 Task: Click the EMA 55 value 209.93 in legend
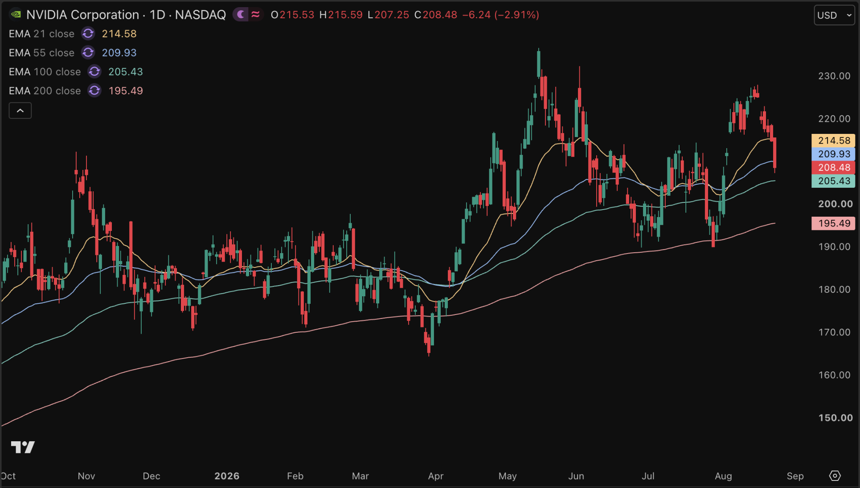[119, 53]
